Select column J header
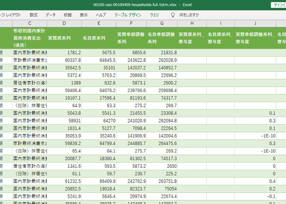The width and height of the screenshot is (286, 204). click(x=255, y=23)
